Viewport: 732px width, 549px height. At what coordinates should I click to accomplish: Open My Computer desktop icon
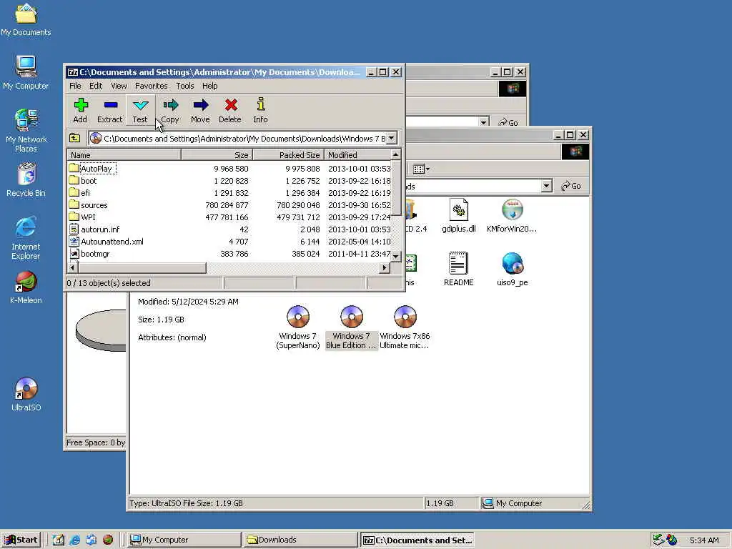click(26, 72)
